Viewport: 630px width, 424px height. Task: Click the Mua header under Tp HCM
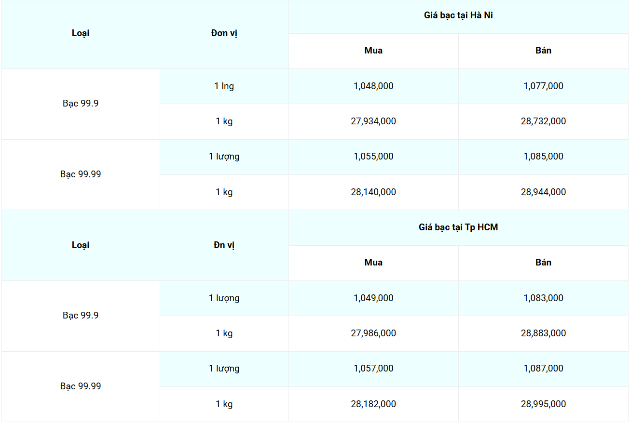click(373, 263)
